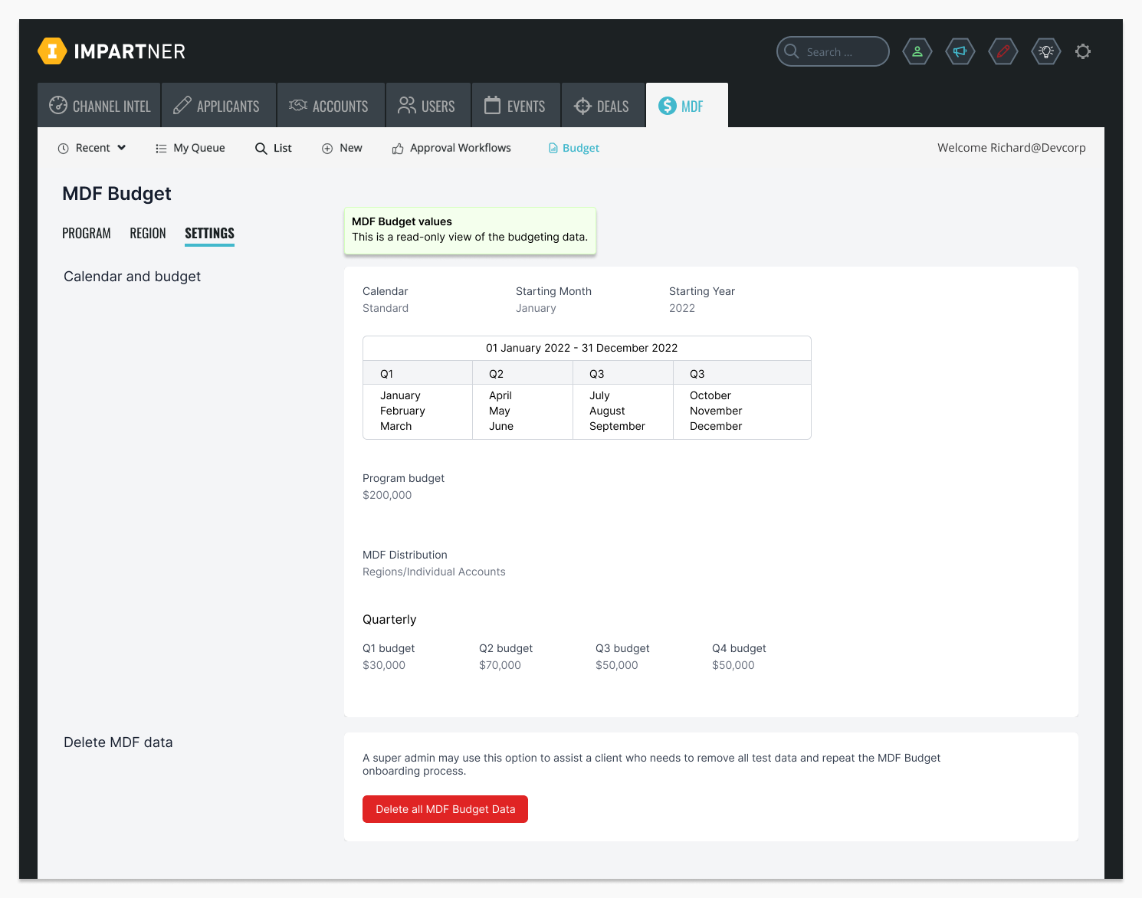Viewport: 1142px width, 898px height.
Task: Go to the Accounts tab
Action: (x=330, y=106)
